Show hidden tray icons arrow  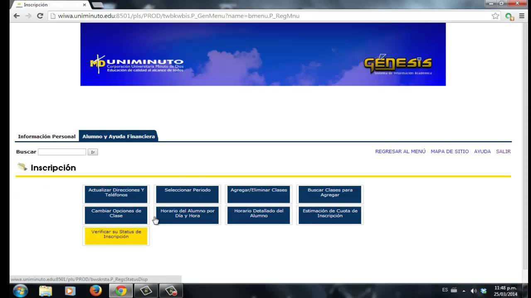[x=464, y=291]
